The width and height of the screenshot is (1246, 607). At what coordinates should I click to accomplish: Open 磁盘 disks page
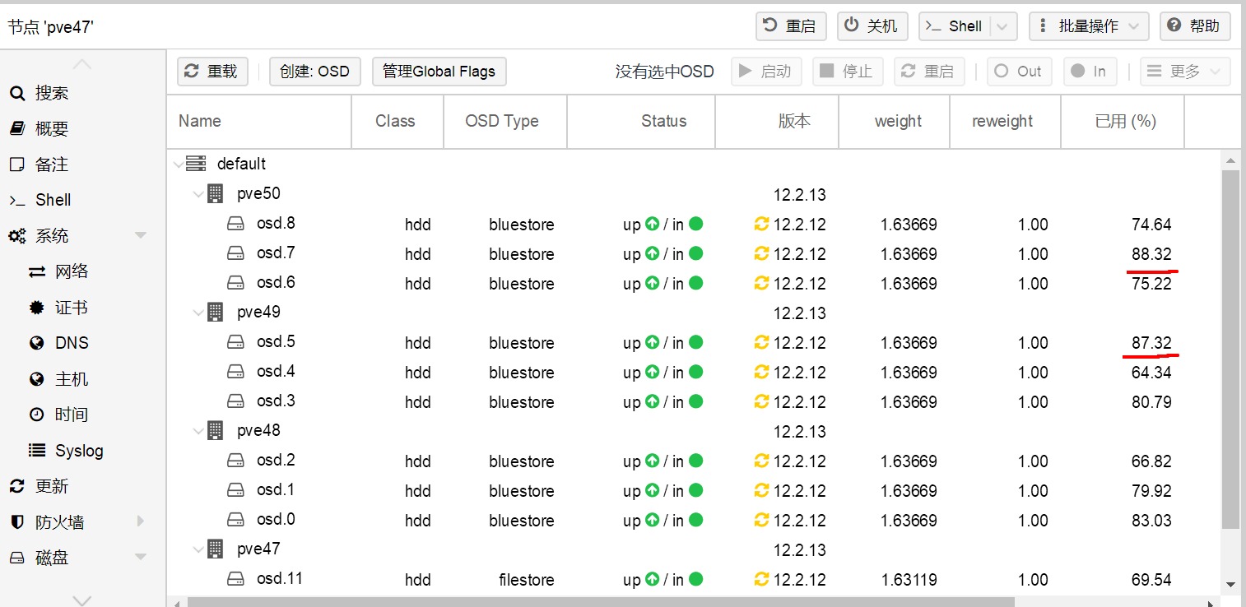[x=52, y=558]
